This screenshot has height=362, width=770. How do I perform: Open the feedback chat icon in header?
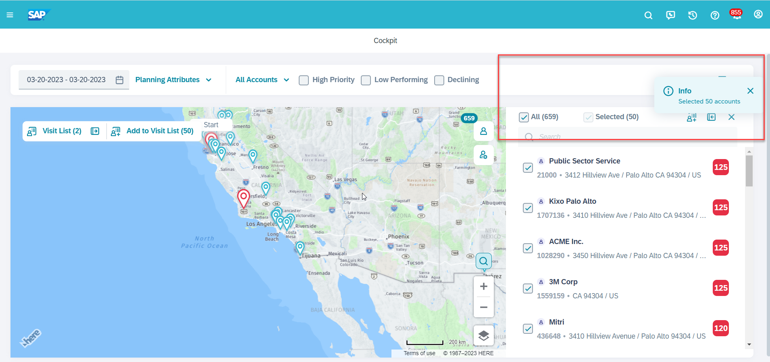pos(670,15)
